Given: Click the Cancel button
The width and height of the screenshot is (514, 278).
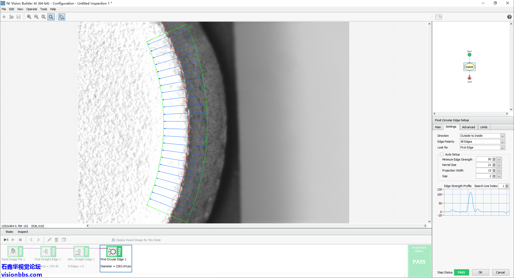Looking at the screenshot, I should click(500, 272).
